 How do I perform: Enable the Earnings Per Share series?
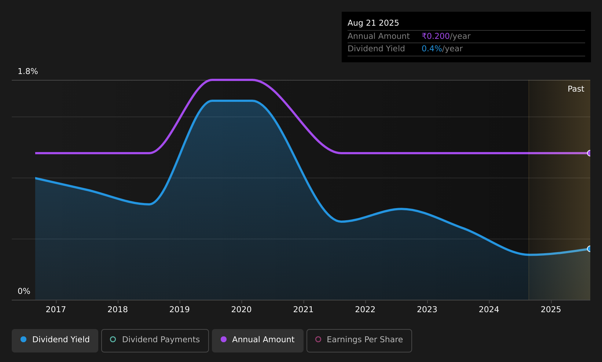click(359, 340)
